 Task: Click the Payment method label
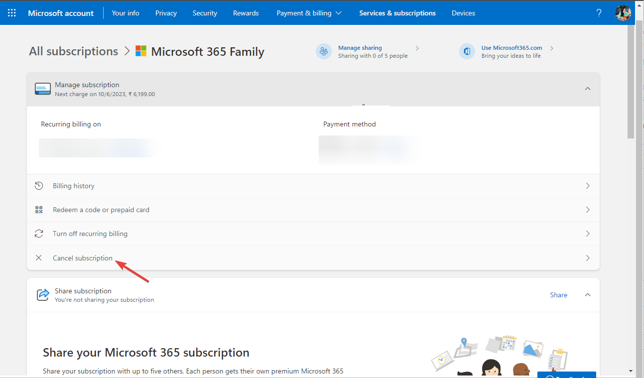pos(350,124)
